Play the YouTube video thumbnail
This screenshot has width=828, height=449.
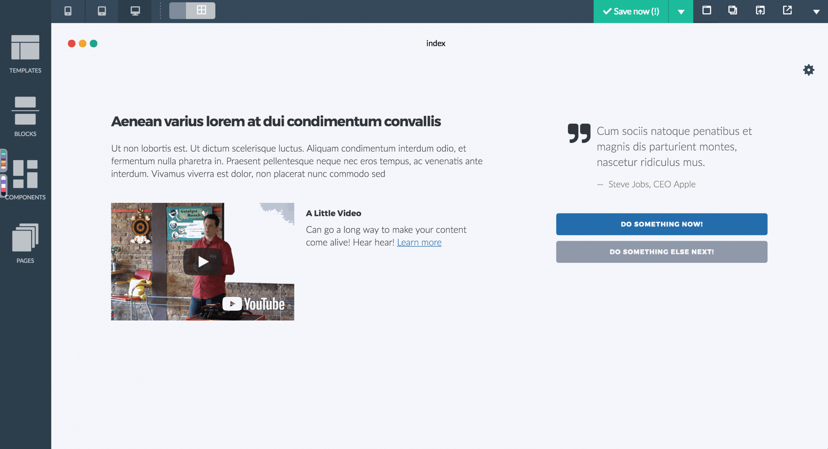tap(203, 262)
